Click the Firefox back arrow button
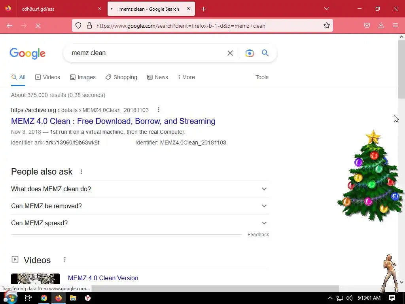Image resolution: width=405 pixels, height=304 pixels. click(x=9, y=26)
